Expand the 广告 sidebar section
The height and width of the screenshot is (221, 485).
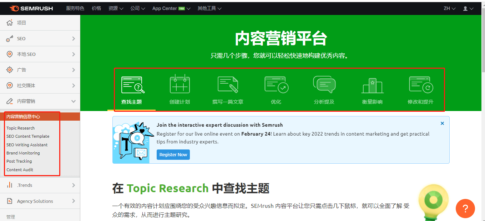tap(74, 70)
